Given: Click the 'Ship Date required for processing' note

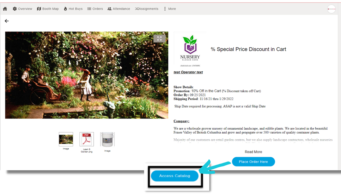Looking at the screenshot, I should coord(220,106).
